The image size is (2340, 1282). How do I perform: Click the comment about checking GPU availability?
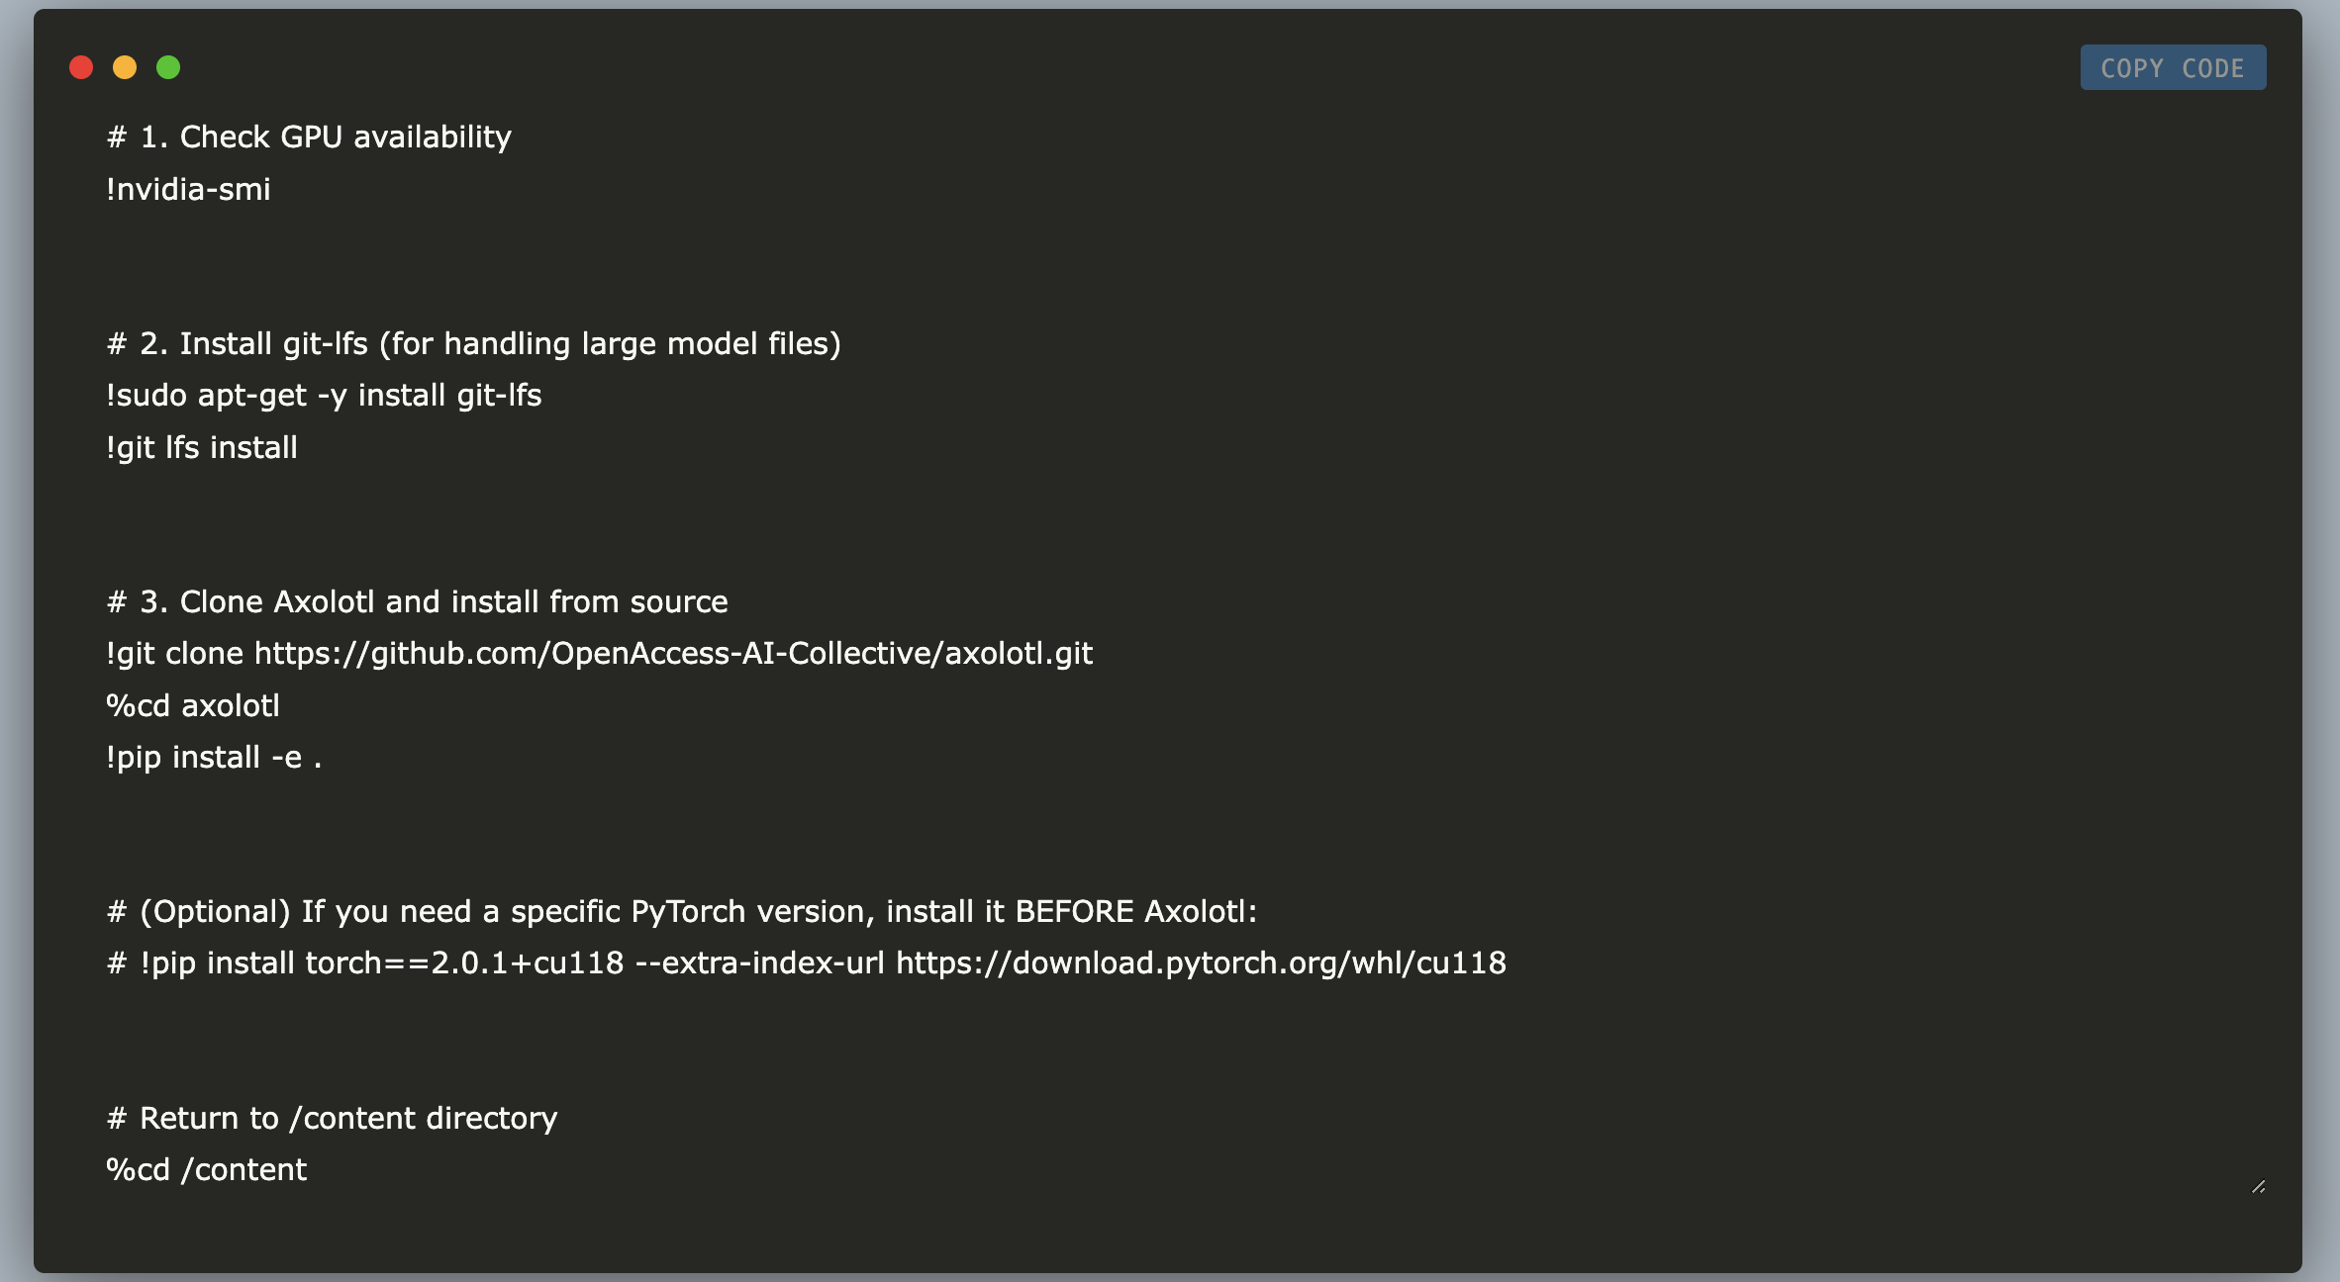tap(310, 137)
